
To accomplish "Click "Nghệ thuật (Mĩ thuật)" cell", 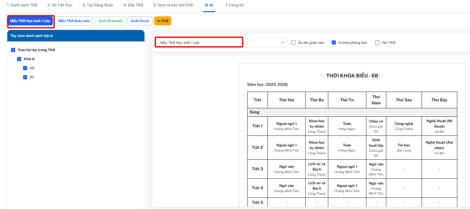I will point(439,126).
